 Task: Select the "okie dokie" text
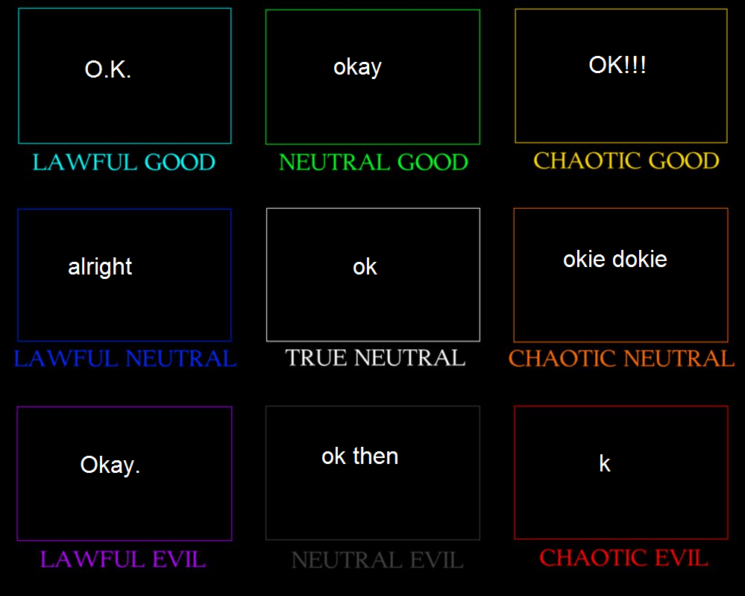pos(614,259)
